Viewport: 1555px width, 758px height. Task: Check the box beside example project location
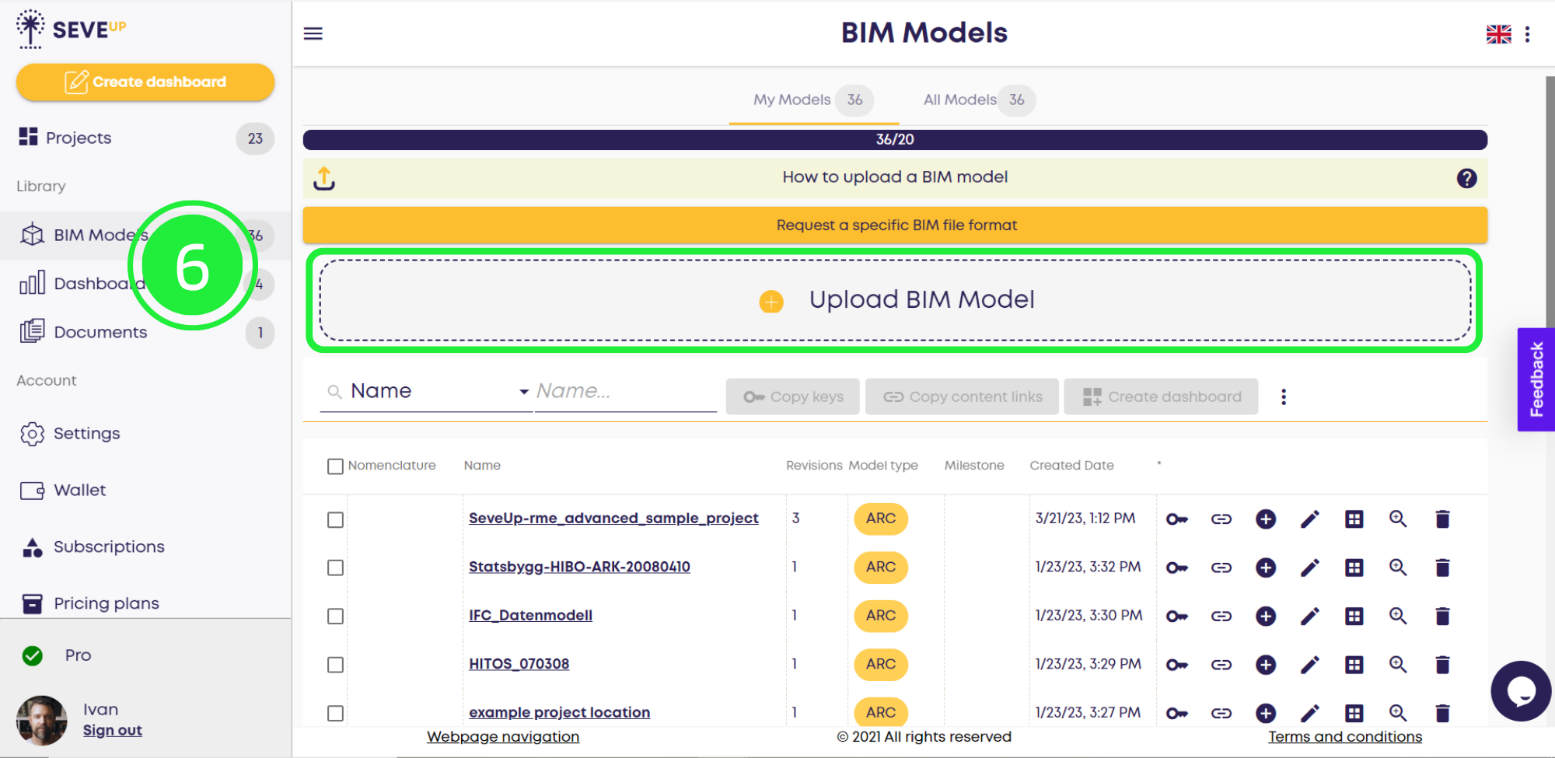tap(335, 713)
